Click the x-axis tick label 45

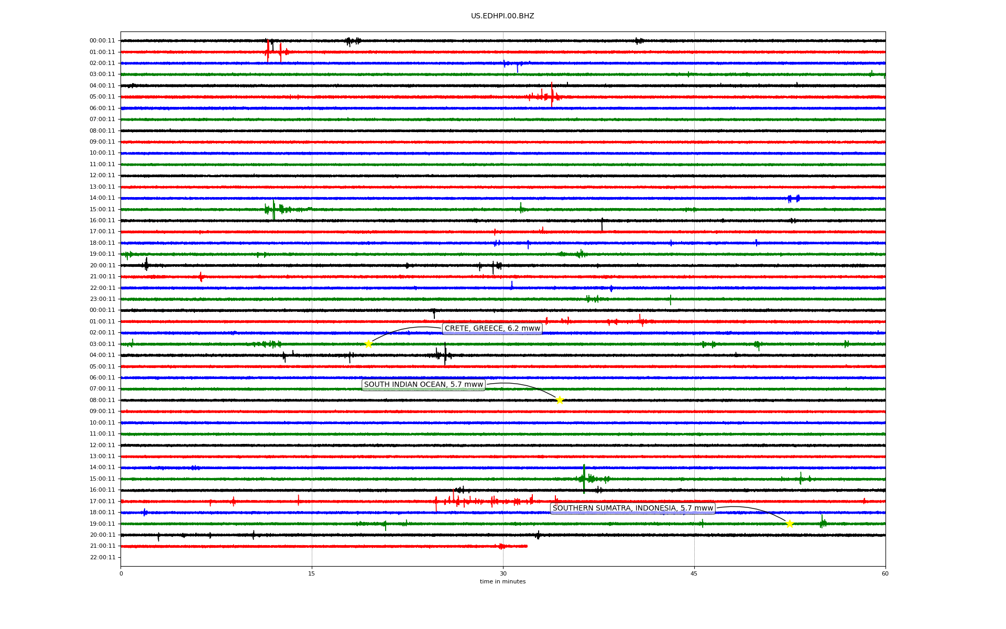tap(694, 573)
